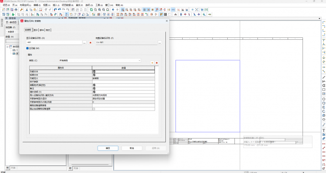Image resolution: width=326 pixels, height=173 pixels.
Task: Click the top angle-connection icon on the right toolbar
Action: coord(324,22)
